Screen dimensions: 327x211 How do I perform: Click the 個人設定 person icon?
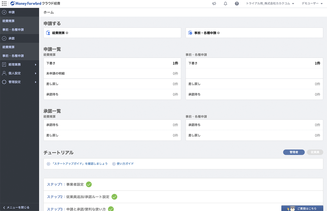pyautogui.click(x=4, y=73)
